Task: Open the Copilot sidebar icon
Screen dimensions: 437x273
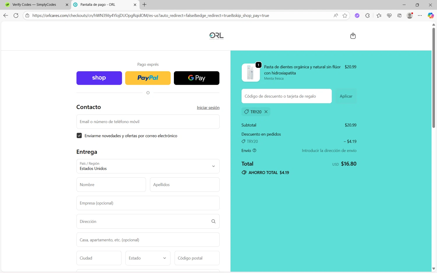Action: (431, 15)
